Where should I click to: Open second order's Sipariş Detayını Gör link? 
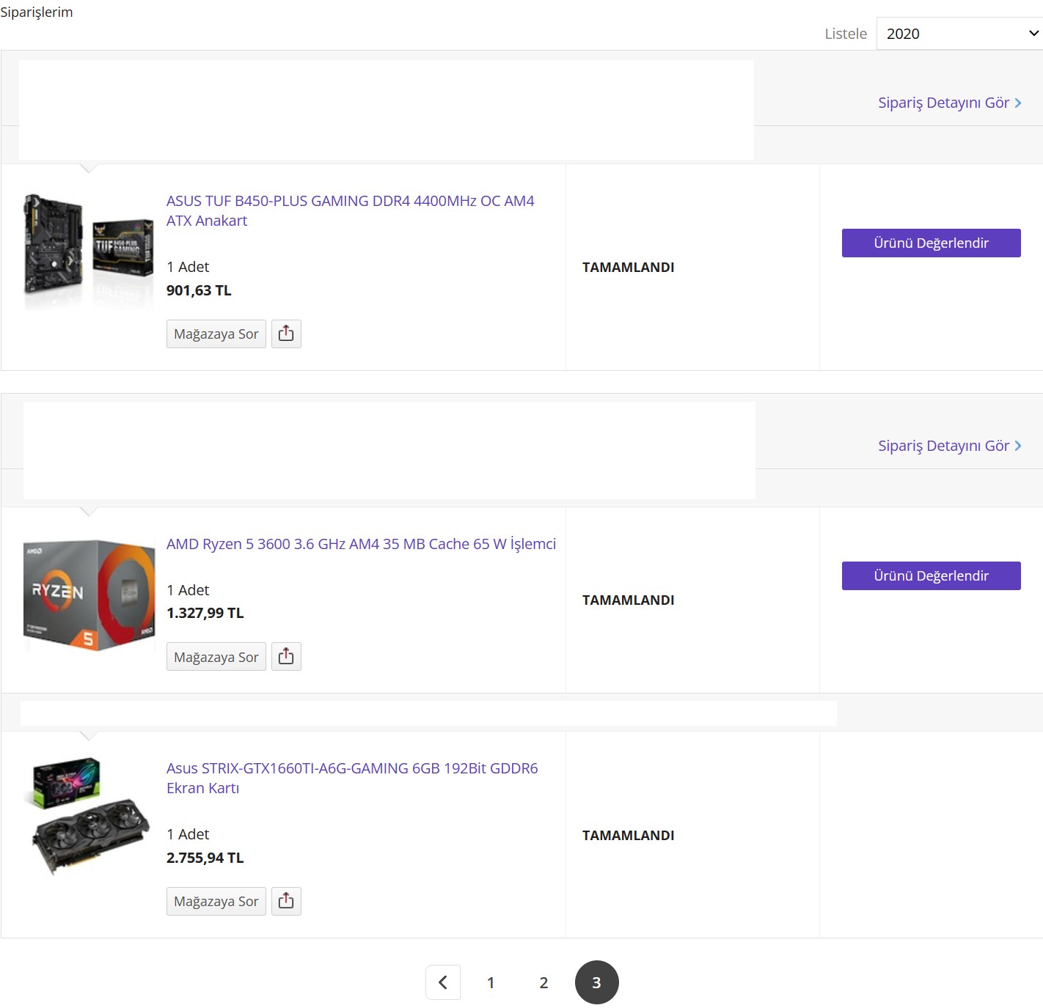pos(949,446)
